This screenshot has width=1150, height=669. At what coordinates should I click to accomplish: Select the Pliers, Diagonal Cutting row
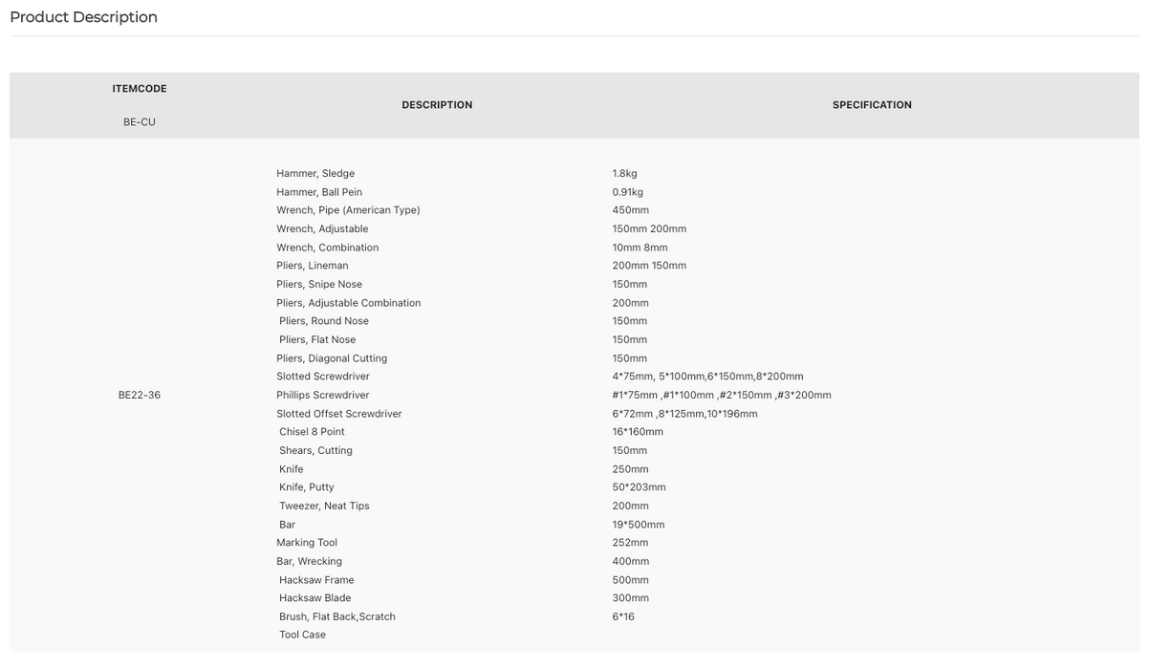click(332, 358)
